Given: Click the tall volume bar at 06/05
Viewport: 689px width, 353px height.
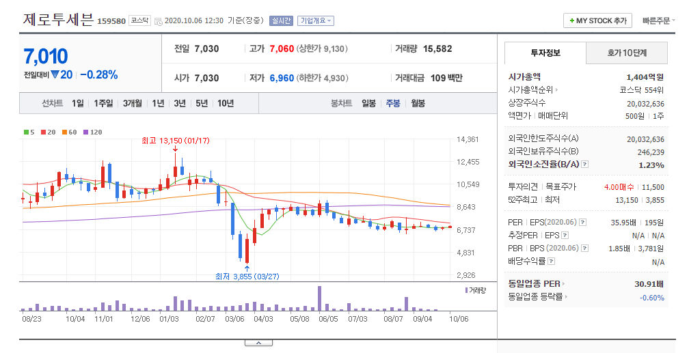Looking at the screenshot, I should click(319, 298).
